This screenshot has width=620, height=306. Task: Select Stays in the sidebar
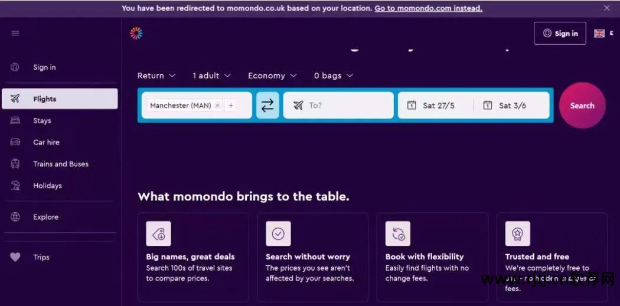pyautogui.click(x=42, y=121)
